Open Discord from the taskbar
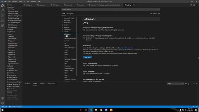The width and height of the screenshot is (199, 112). pos(106,110)
